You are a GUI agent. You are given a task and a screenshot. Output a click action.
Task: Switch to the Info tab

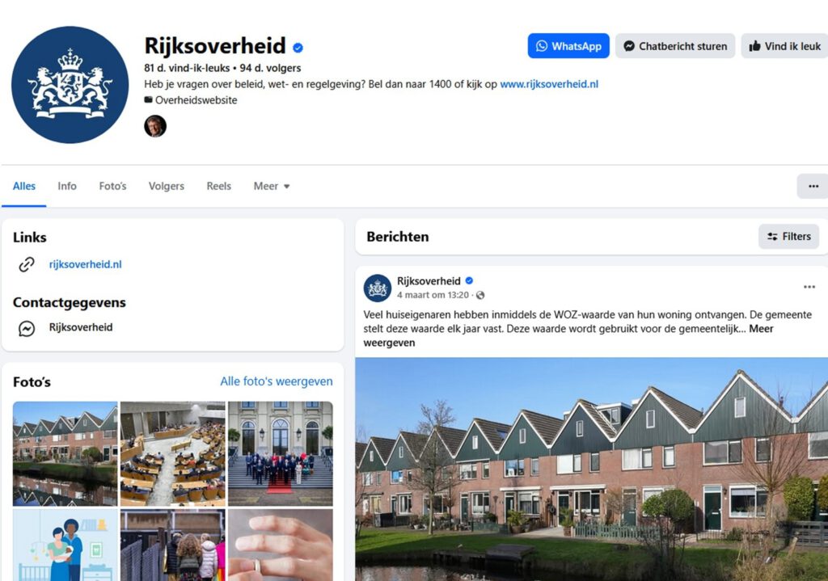click(x=67, y=187)
